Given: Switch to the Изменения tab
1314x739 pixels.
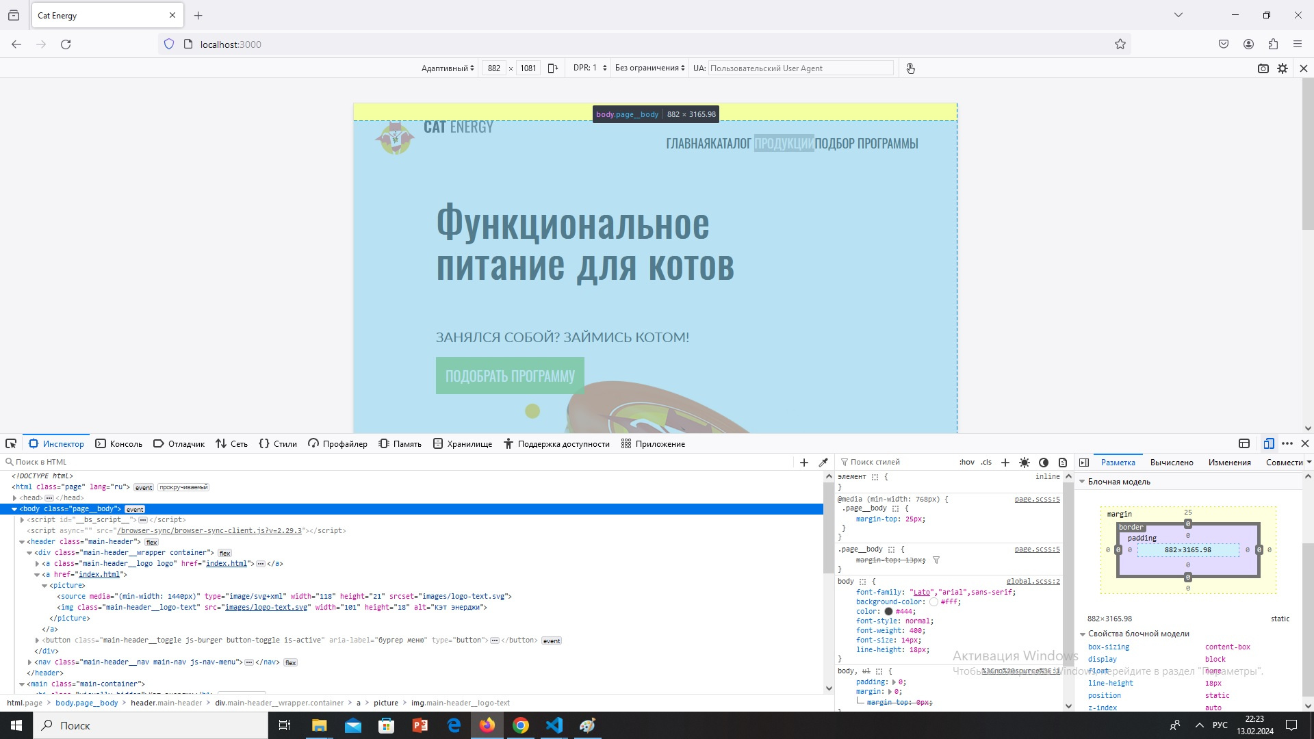Looking at the screenshot, I should click(x=1230, y=462).
